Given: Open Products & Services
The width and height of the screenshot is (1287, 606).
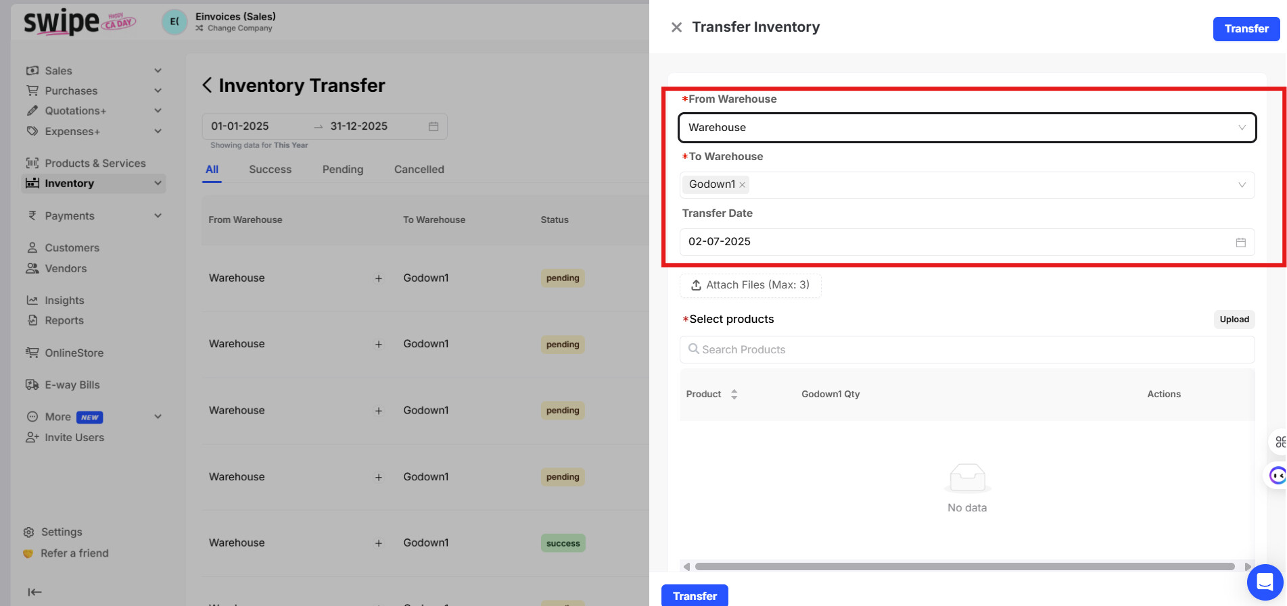Looking at the screenshot, I should [x=95, y=163].
